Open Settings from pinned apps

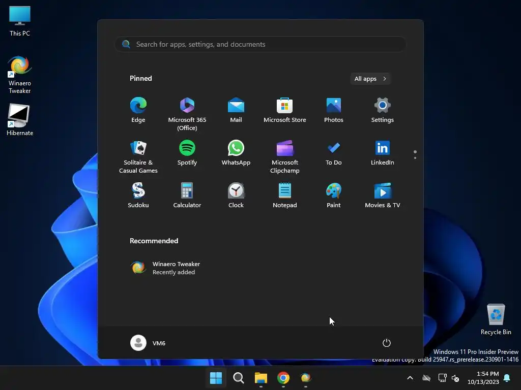coord(383,110)
